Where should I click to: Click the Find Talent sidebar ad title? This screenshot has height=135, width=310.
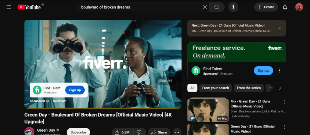coord(213,69)
